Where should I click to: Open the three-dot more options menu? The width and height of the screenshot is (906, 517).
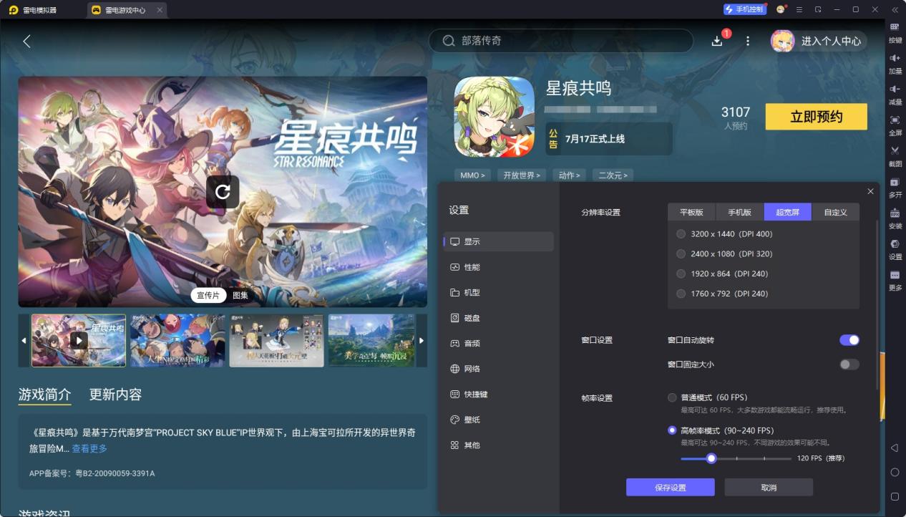point(748,41)
